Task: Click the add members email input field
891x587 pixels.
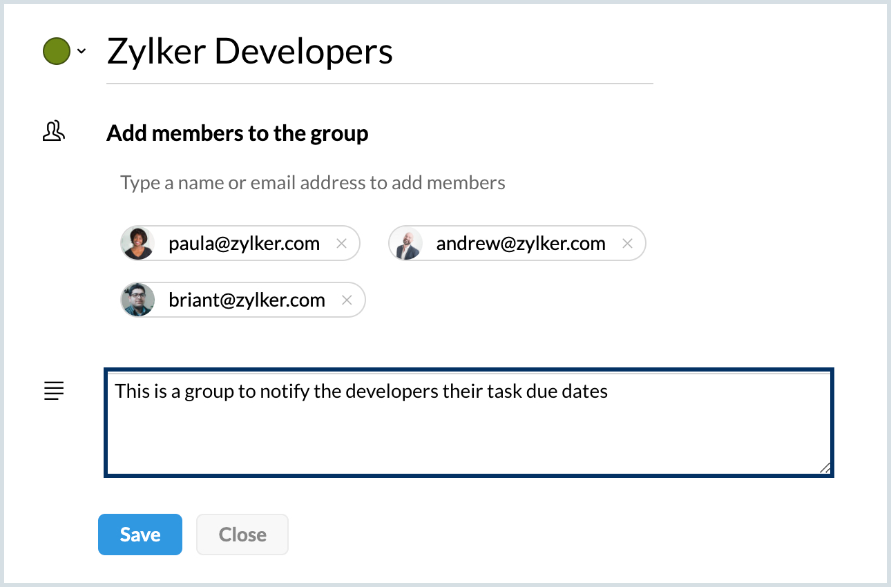Action: point(312,183)
